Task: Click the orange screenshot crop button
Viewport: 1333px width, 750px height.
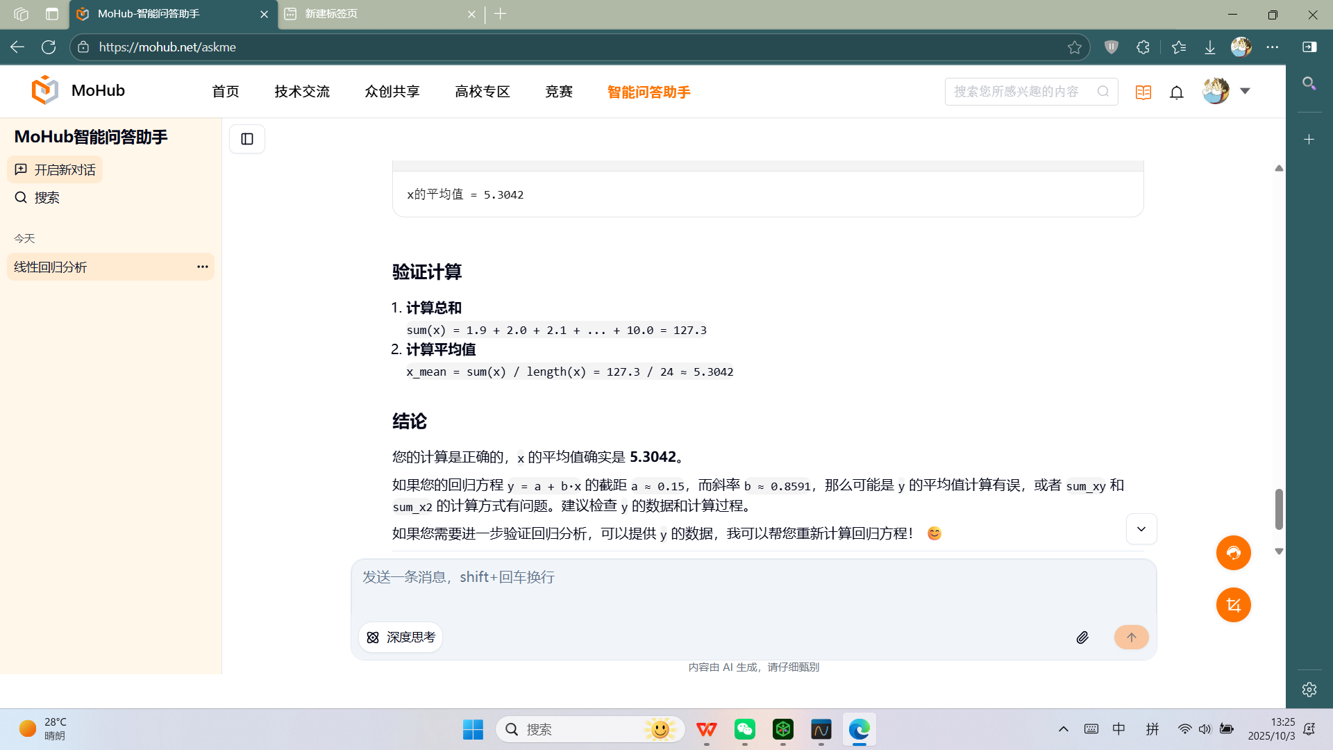Action: (x=1234, y=605)
